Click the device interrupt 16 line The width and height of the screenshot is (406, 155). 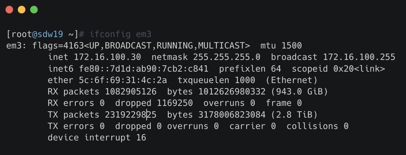click(97, 137)
